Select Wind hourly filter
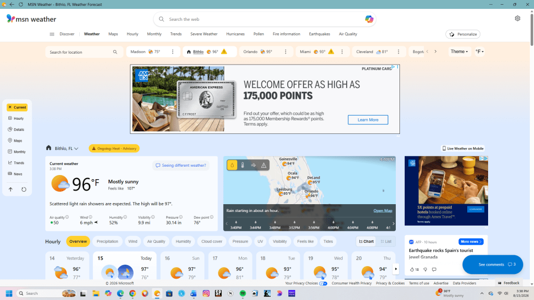 click(x=133, y=242)
